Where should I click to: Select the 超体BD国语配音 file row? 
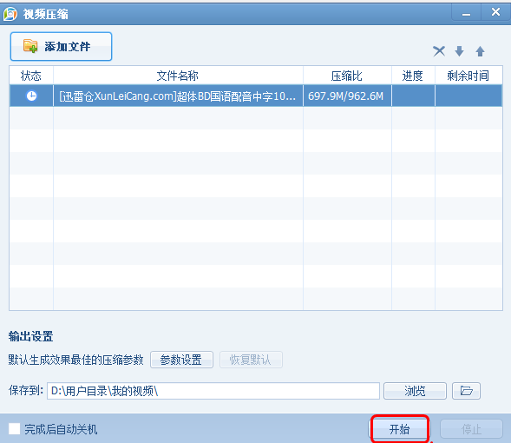click(x=256, y=96)
